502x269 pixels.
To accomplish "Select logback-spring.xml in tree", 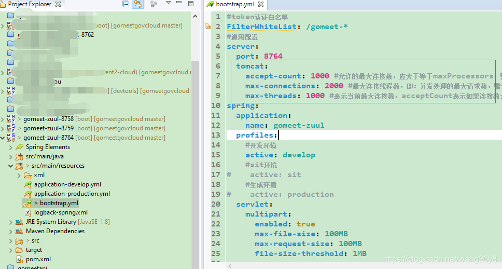I will pyautogui.click(x=61, y=212).
